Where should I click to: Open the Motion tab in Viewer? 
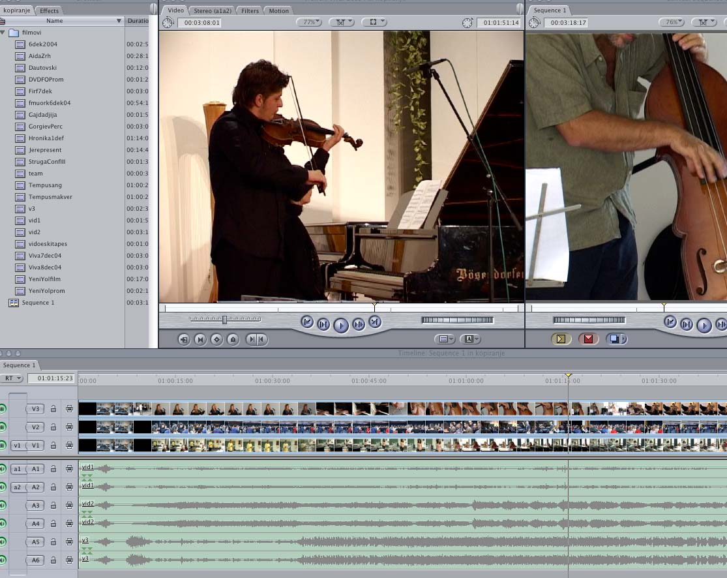tap(278, 10)
